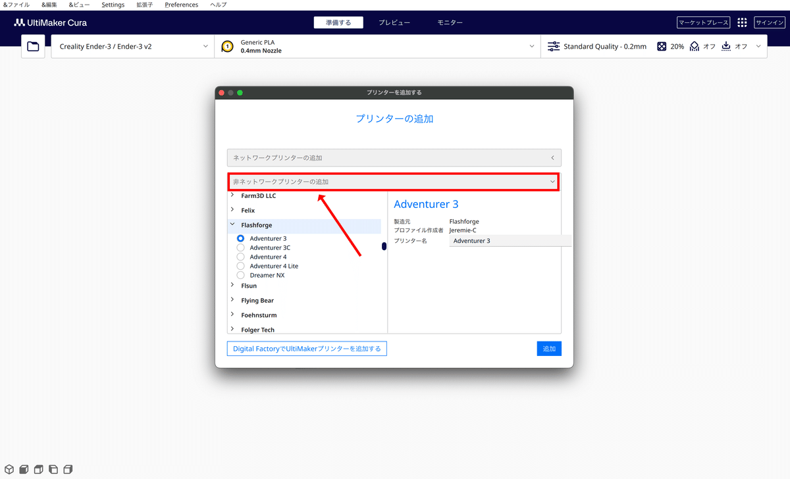Select the Adventurer 3C radio button

point(240,247)
